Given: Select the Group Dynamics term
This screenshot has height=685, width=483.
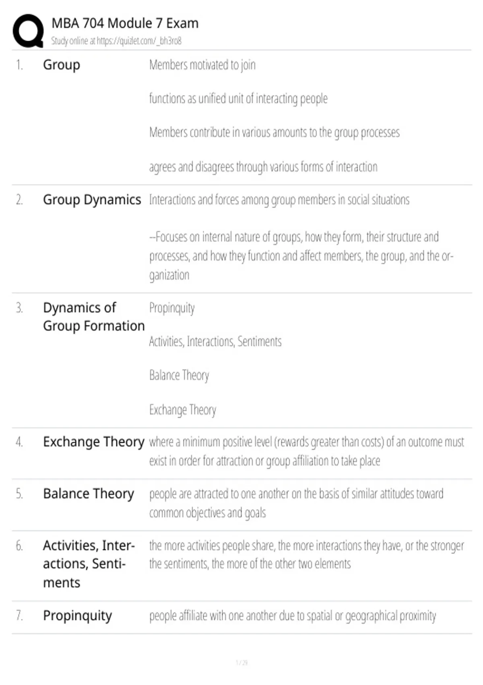Looking at the screenshot, I should (92, 200).
